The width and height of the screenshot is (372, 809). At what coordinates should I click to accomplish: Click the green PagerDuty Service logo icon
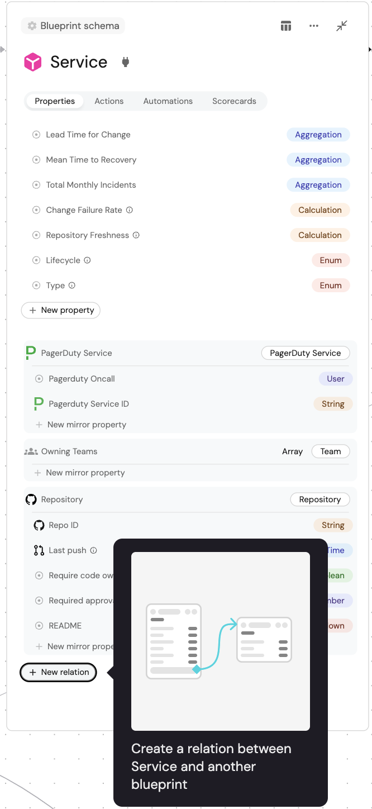(x=31, y=353)
